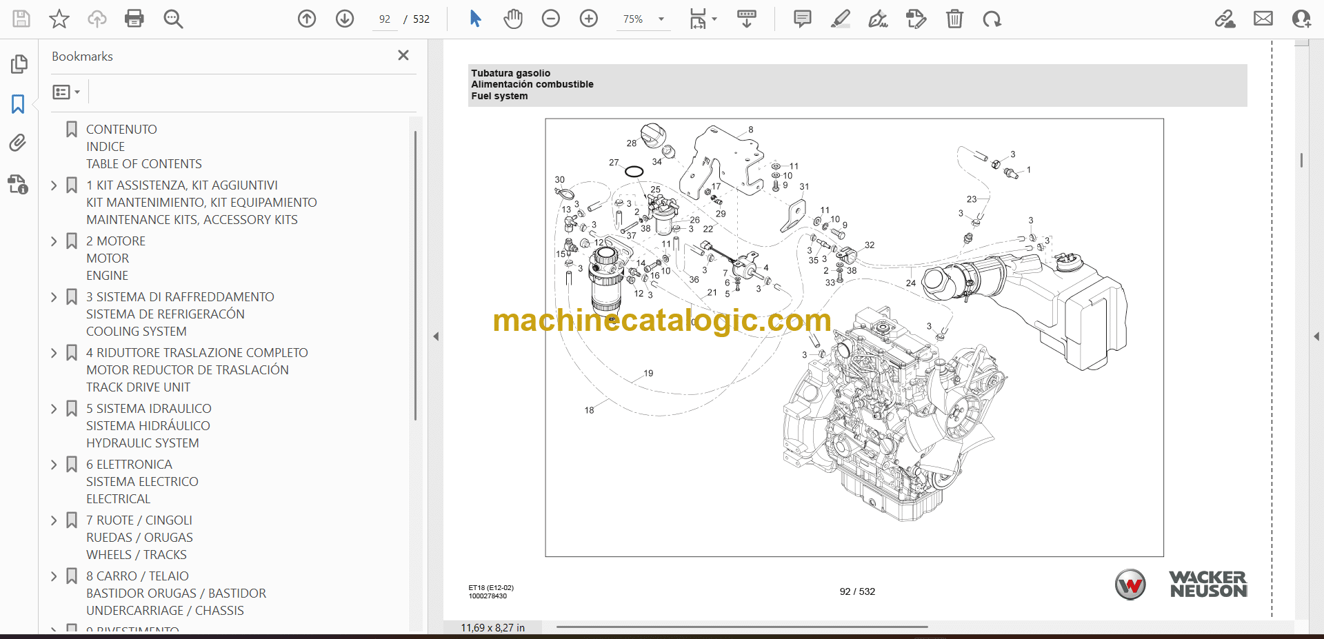Go to the previous page using up arrow
The image size is (1324, 639).
point(307,19)
